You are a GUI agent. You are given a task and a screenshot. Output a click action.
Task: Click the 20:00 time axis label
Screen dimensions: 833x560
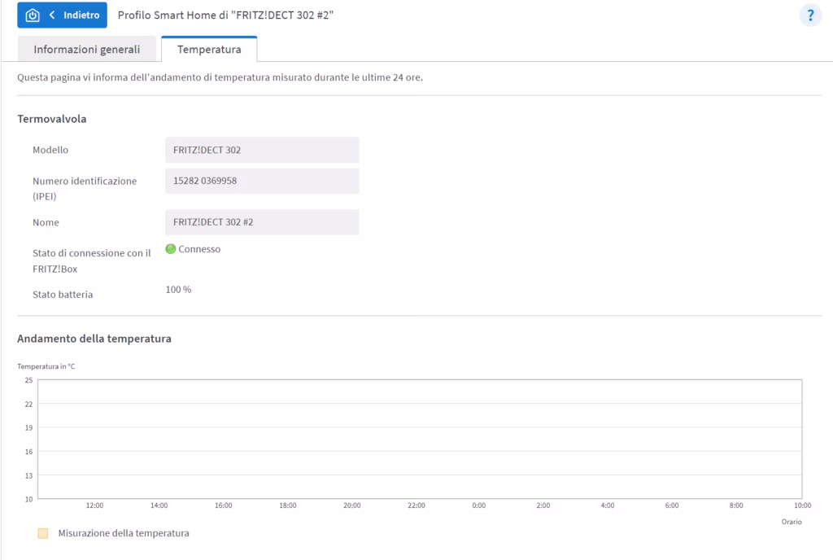coord(351,505)
